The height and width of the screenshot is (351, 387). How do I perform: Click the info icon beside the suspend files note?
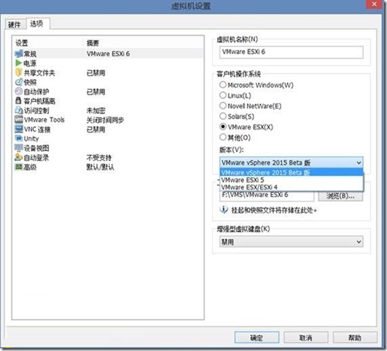tap(224, 210)
